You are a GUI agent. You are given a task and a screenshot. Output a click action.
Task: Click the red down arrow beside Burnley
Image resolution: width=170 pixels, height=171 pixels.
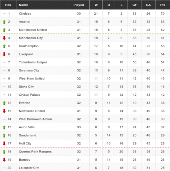pos(4,160)
